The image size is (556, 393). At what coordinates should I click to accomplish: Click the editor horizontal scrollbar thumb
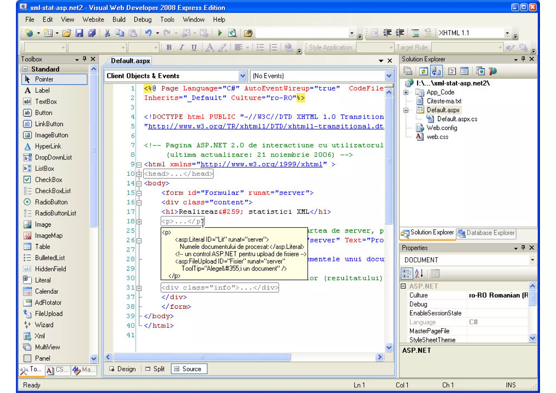pyautogui.click(x=202, y=357)
